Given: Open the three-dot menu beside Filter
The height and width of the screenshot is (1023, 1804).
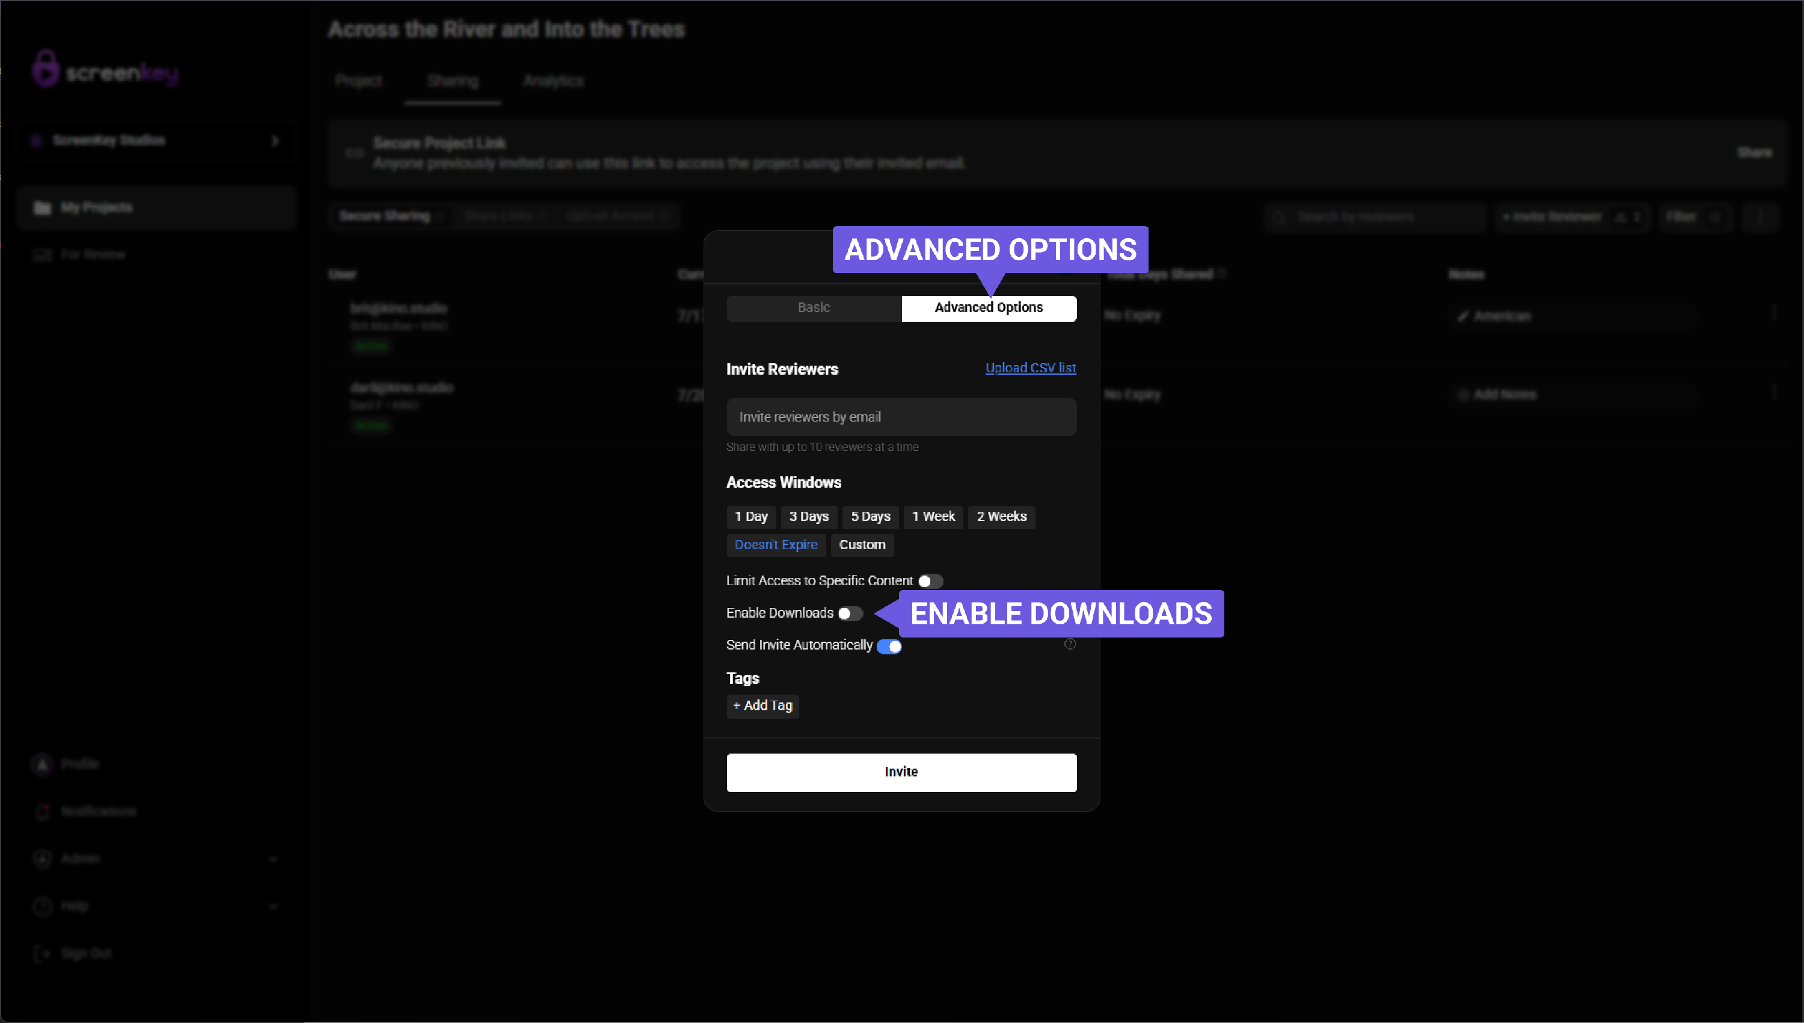Looking at the screenshot, I should [x=1760, y=217].
